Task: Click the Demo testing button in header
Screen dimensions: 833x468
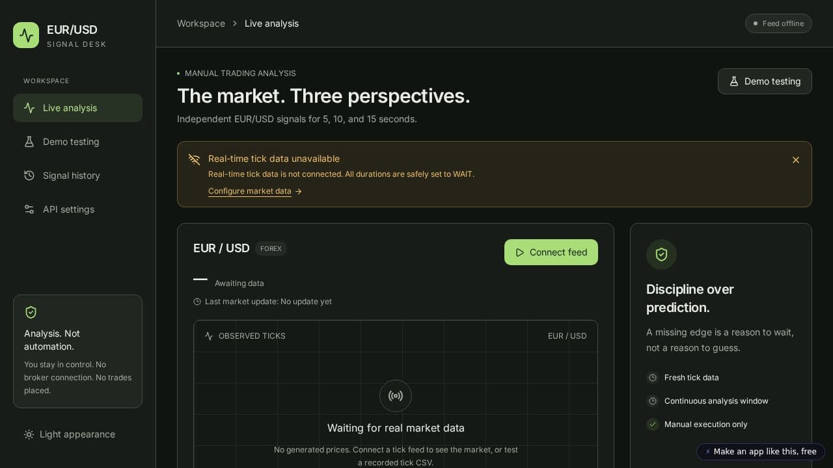Action: tap(765, 81)
